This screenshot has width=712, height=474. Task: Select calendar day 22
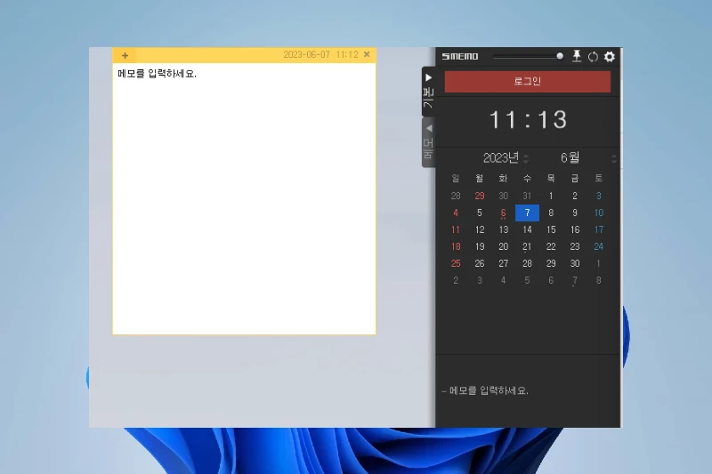click(x=551, y=246)
